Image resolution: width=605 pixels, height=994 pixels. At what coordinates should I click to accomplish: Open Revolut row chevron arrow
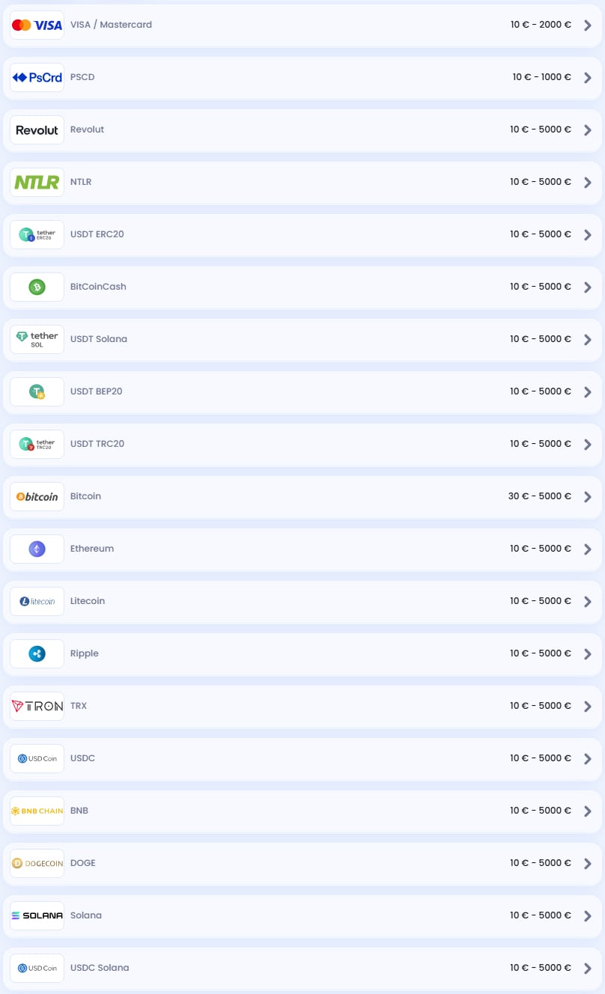[x=588, y=130]
